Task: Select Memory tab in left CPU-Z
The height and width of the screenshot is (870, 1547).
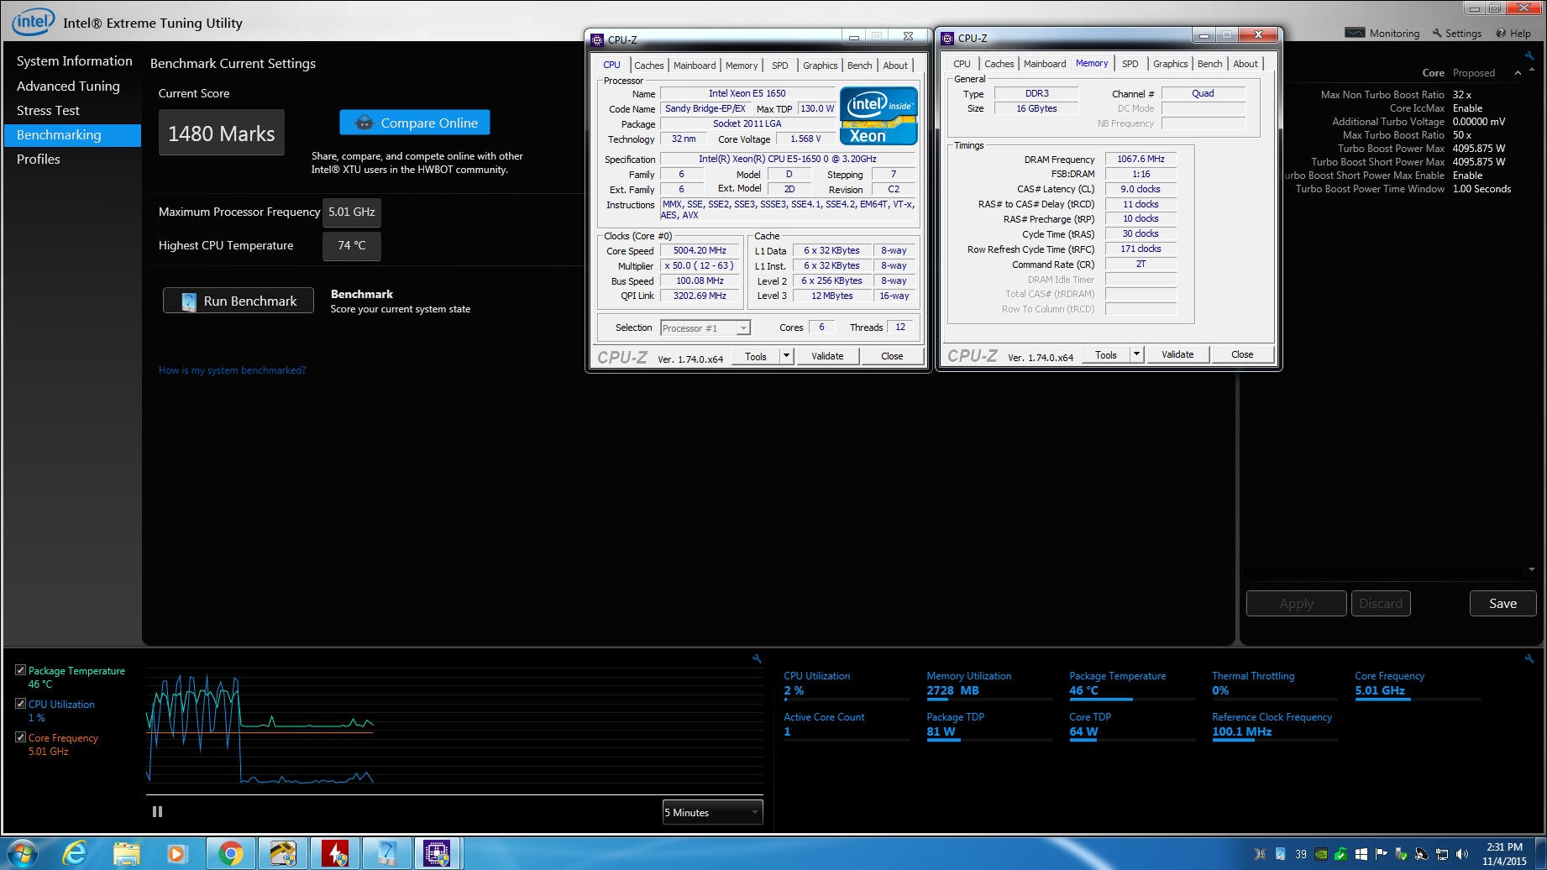Action: 742,66
